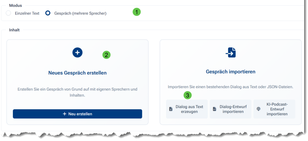Click the green number 3 marker

point(188,95)
